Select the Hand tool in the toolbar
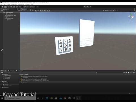 (x=3, y=7)
